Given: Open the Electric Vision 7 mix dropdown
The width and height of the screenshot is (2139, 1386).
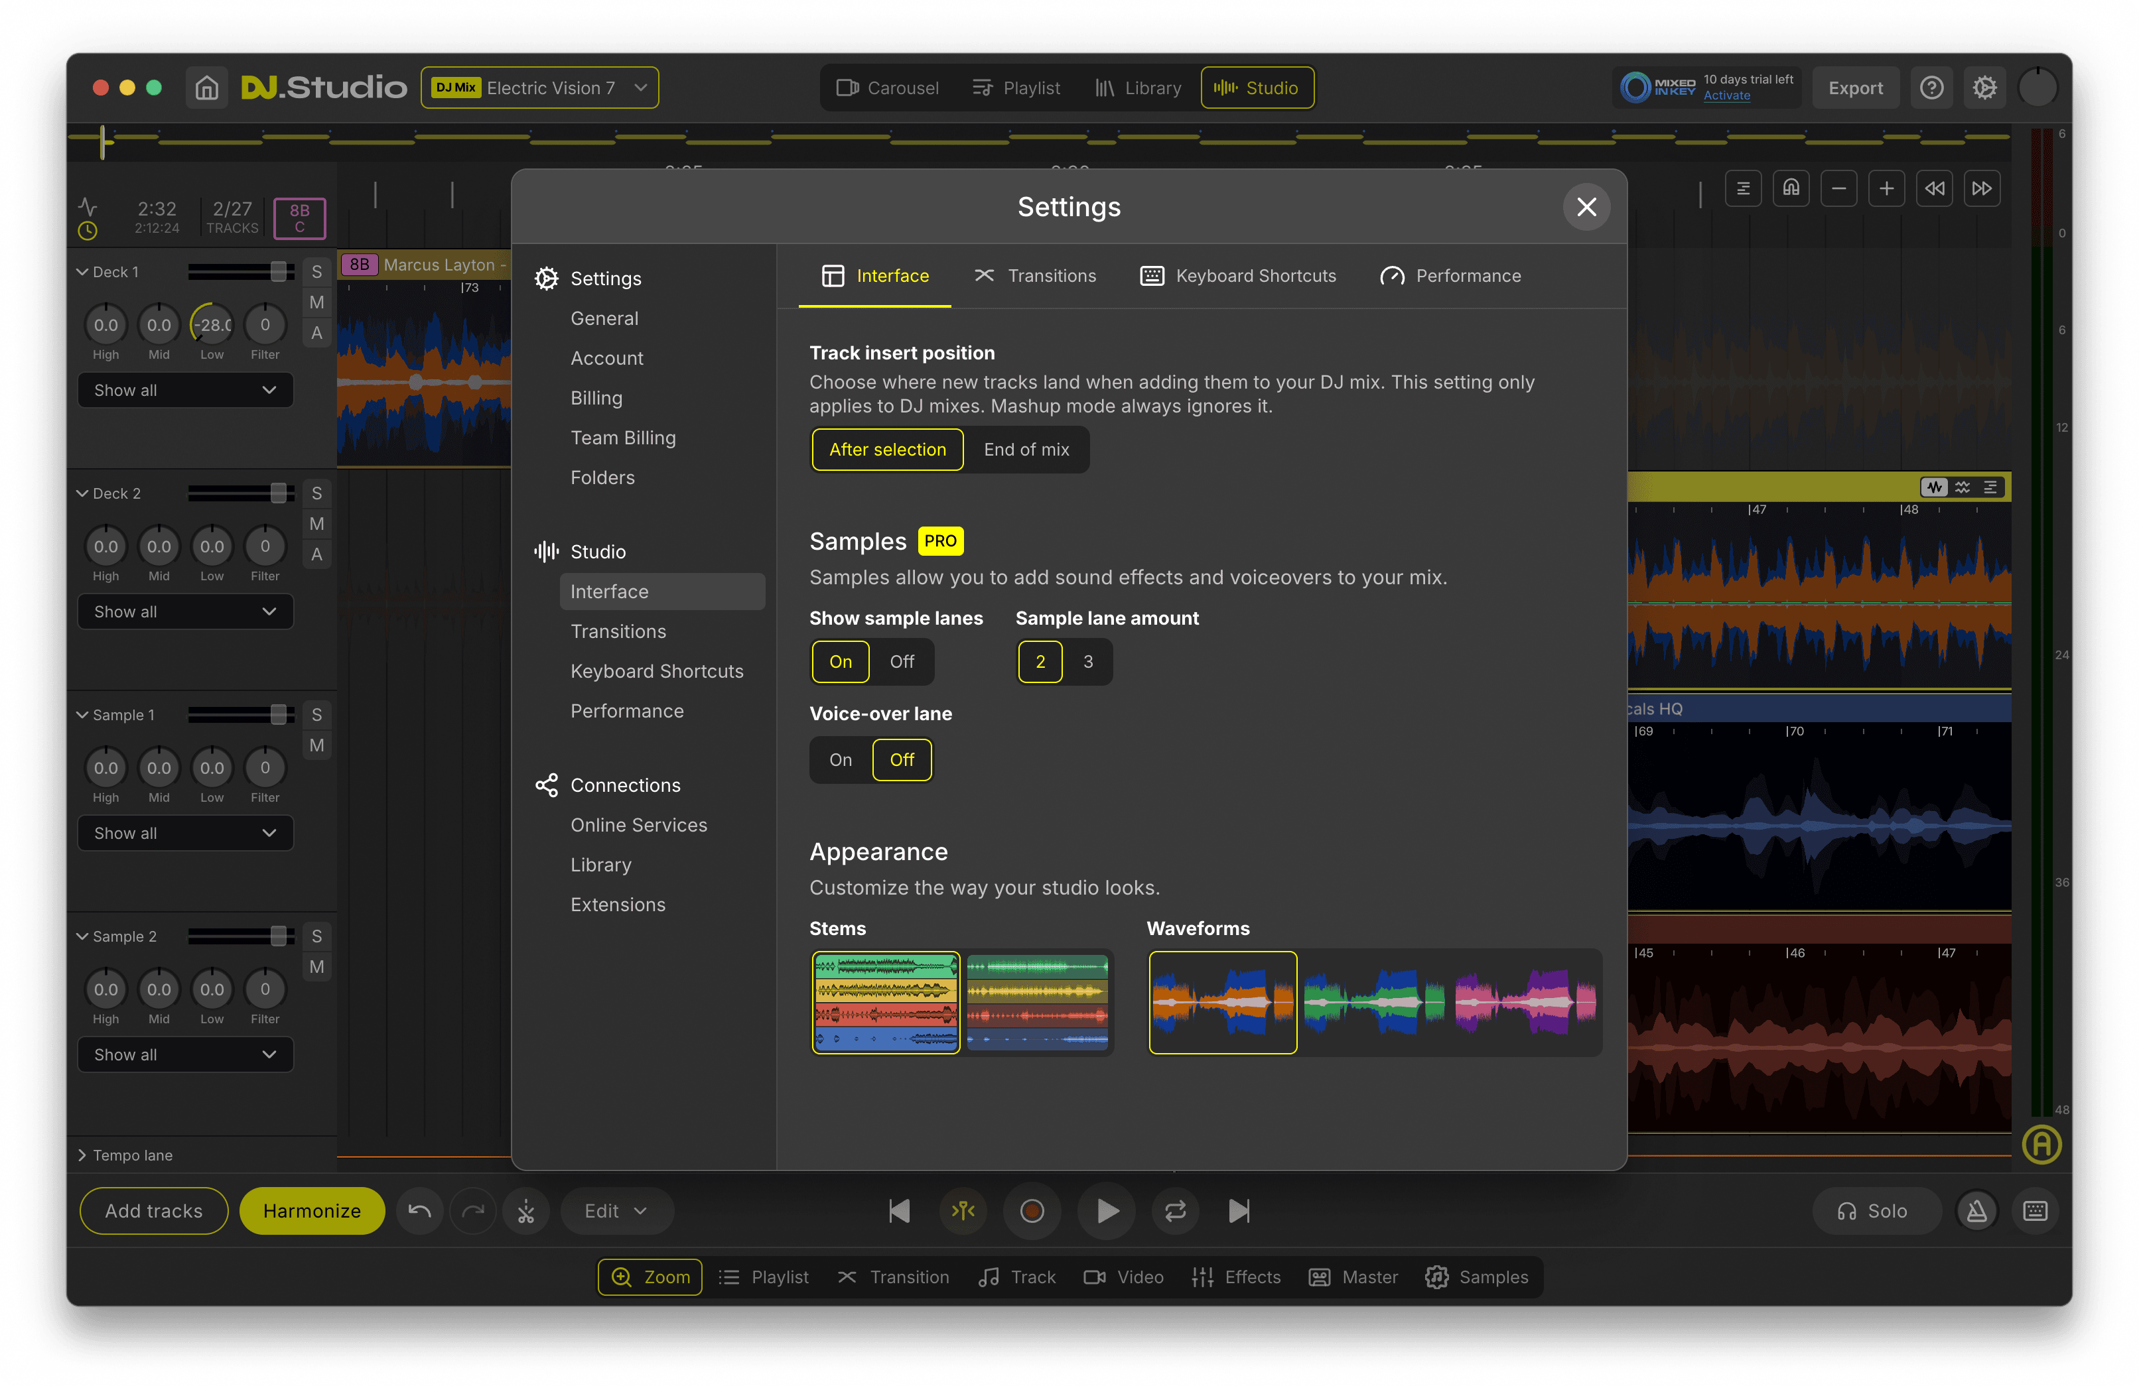Looking at the screenshot, I should tap(539, 87).
